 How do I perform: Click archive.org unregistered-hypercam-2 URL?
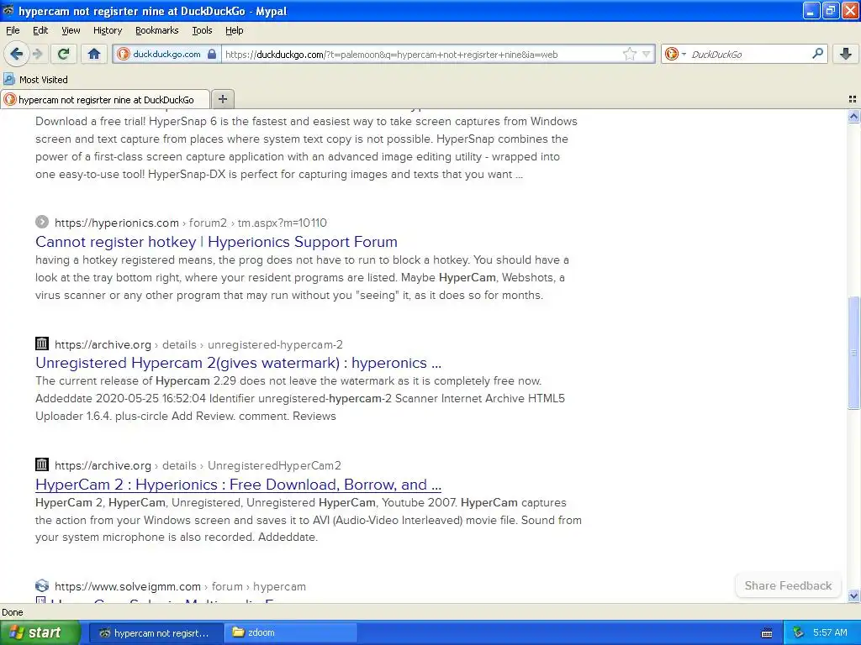point(198,344)
